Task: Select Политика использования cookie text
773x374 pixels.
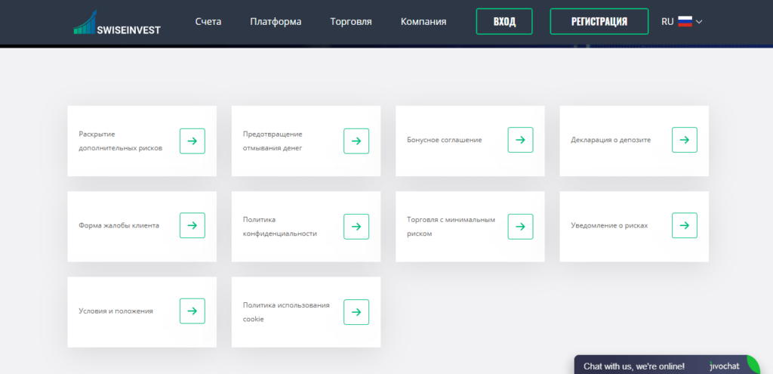Action: [286, 312]
